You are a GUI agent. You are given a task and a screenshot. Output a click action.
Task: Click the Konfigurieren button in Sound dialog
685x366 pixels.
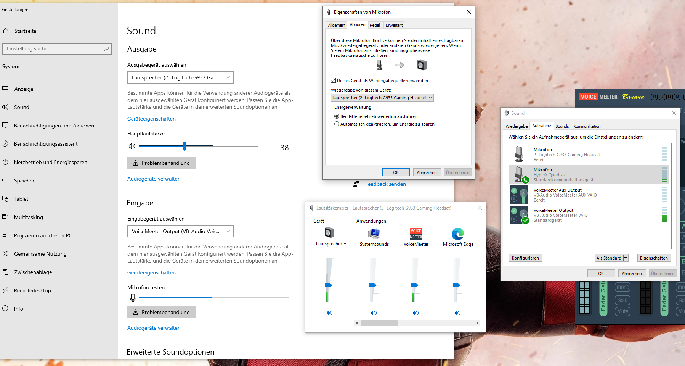click(525, 258)
